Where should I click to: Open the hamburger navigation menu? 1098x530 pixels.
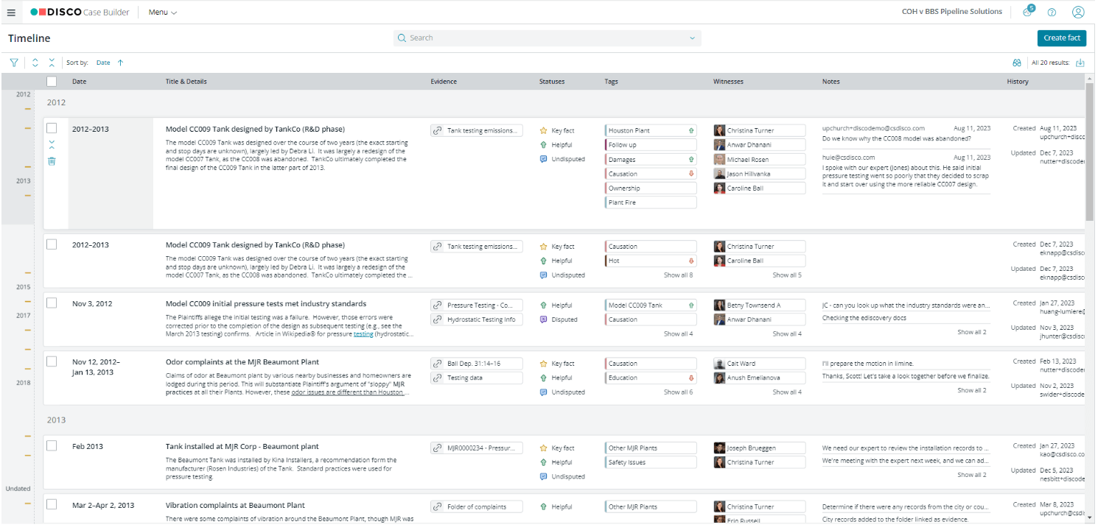click(11, 12)
